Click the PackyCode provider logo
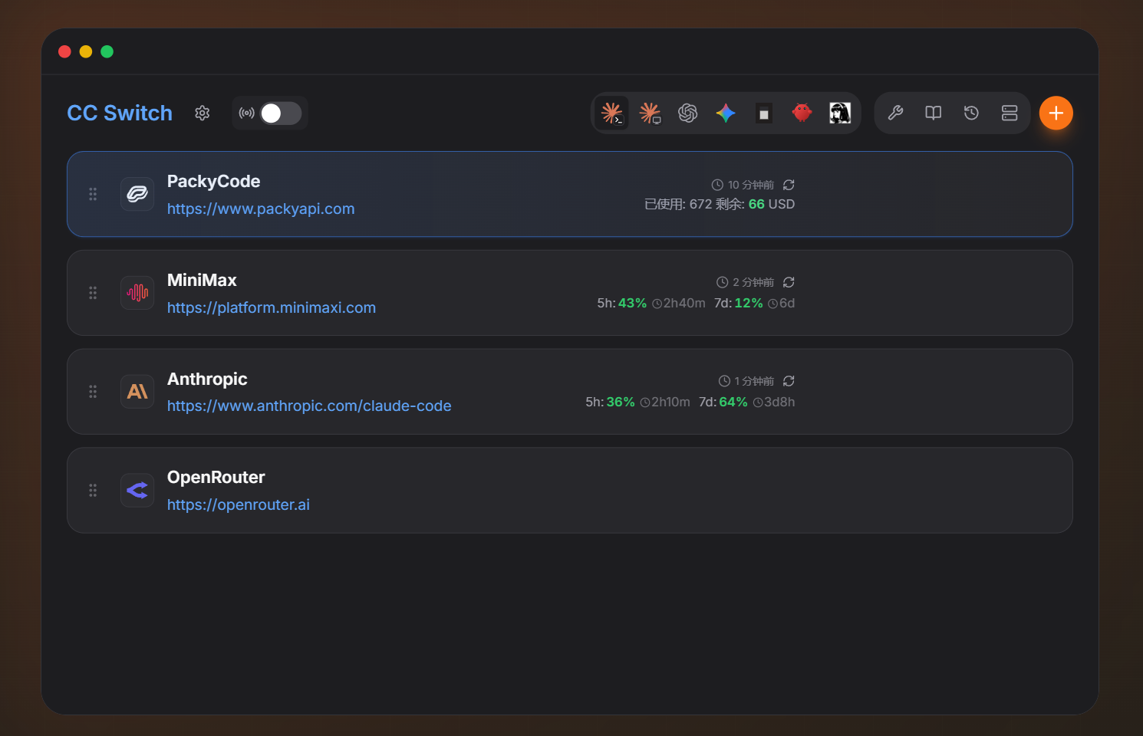The image size is (1143, 736). [137, 194]
